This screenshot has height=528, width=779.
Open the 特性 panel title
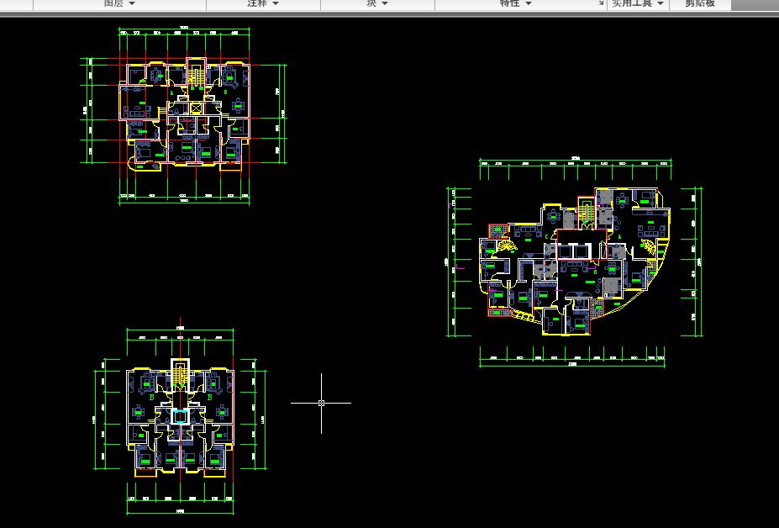pos(509,3)
